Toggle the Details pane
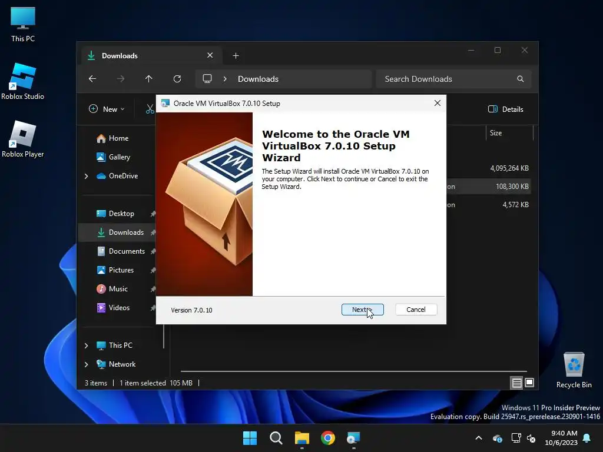 (506, 109)
